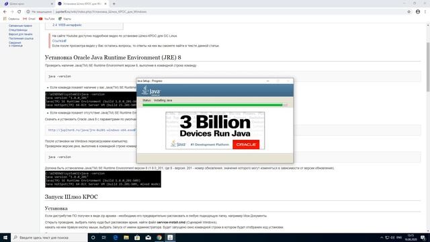Open the Gmail bookmark

tap(29, 19)
